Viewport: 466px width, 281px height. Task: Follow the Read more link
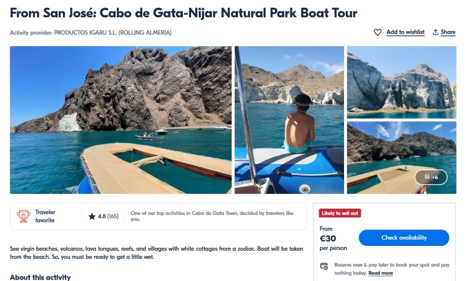[x=380, y=273]
